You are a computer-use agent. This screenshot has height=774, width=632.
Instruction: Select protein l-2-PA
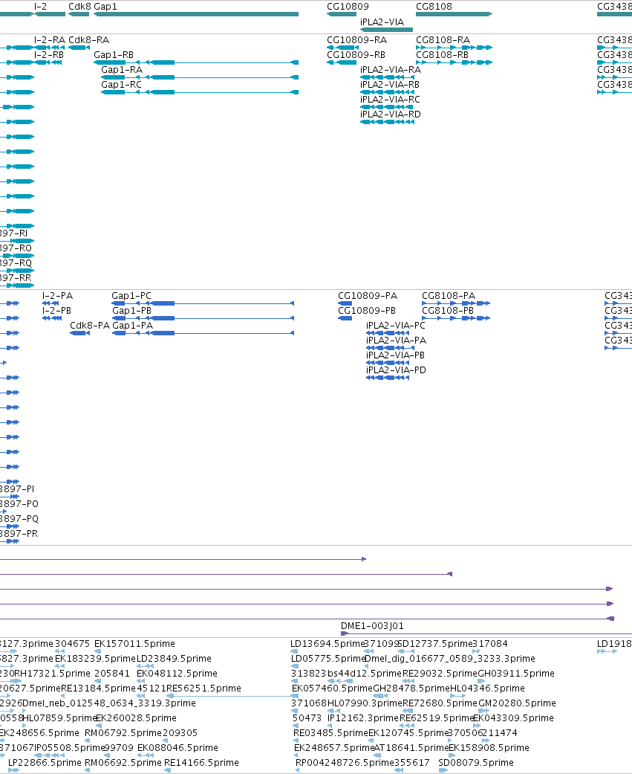(51, 303)
